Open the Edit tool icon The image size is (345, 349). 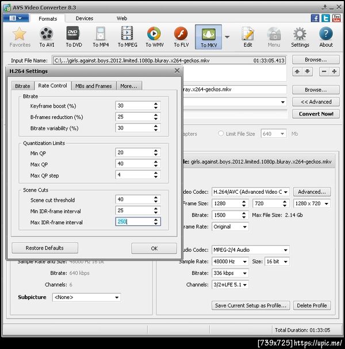(248, 37)
